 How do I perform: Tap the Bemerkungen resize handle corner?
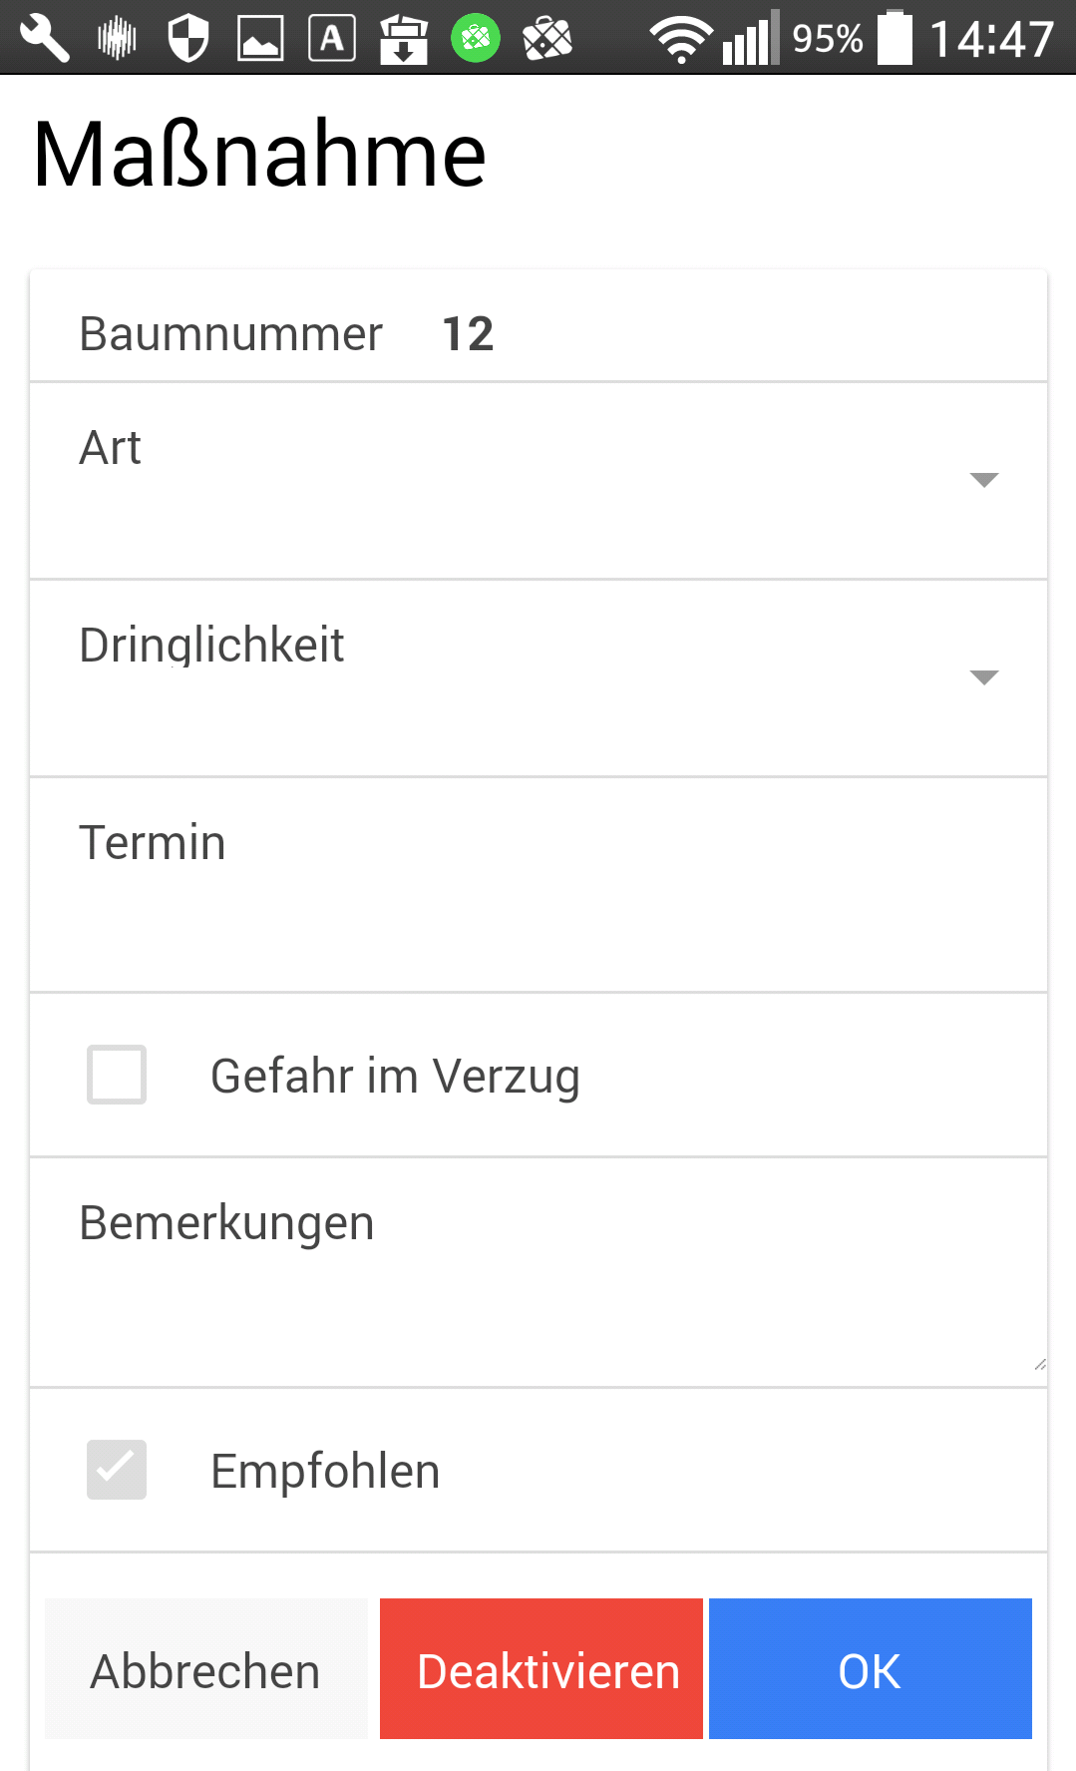tap(1039, 1364)
